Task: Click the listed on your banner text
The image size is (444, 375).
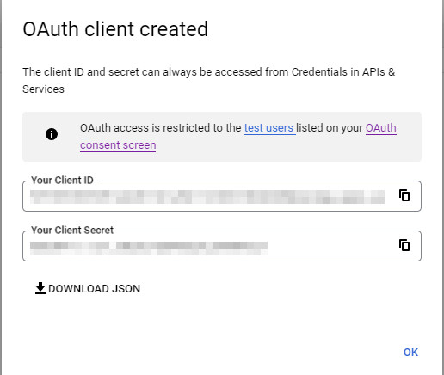Action: 330,128
